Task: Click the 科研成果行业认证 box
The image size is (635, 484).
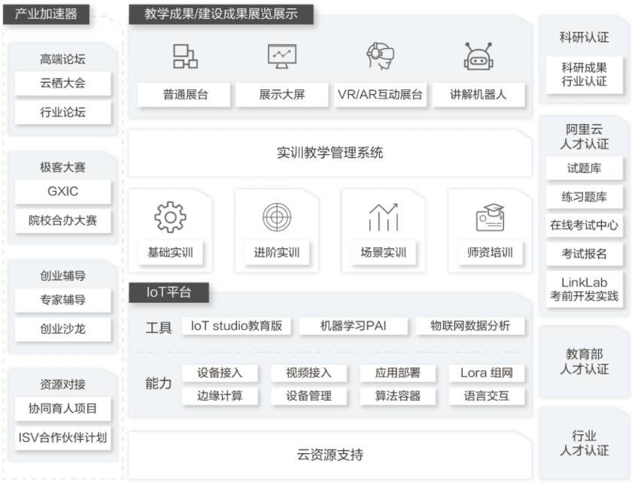Action: click(x=585, y=75)
